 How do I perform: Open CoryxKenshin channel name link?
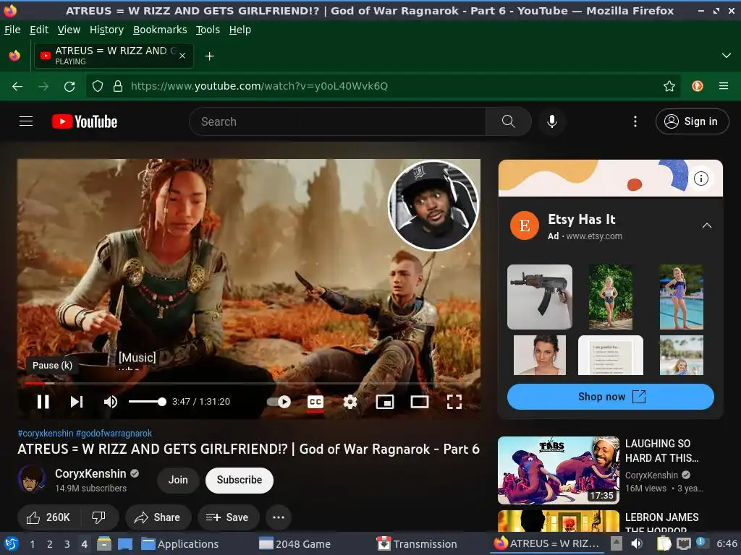(90, 473)
